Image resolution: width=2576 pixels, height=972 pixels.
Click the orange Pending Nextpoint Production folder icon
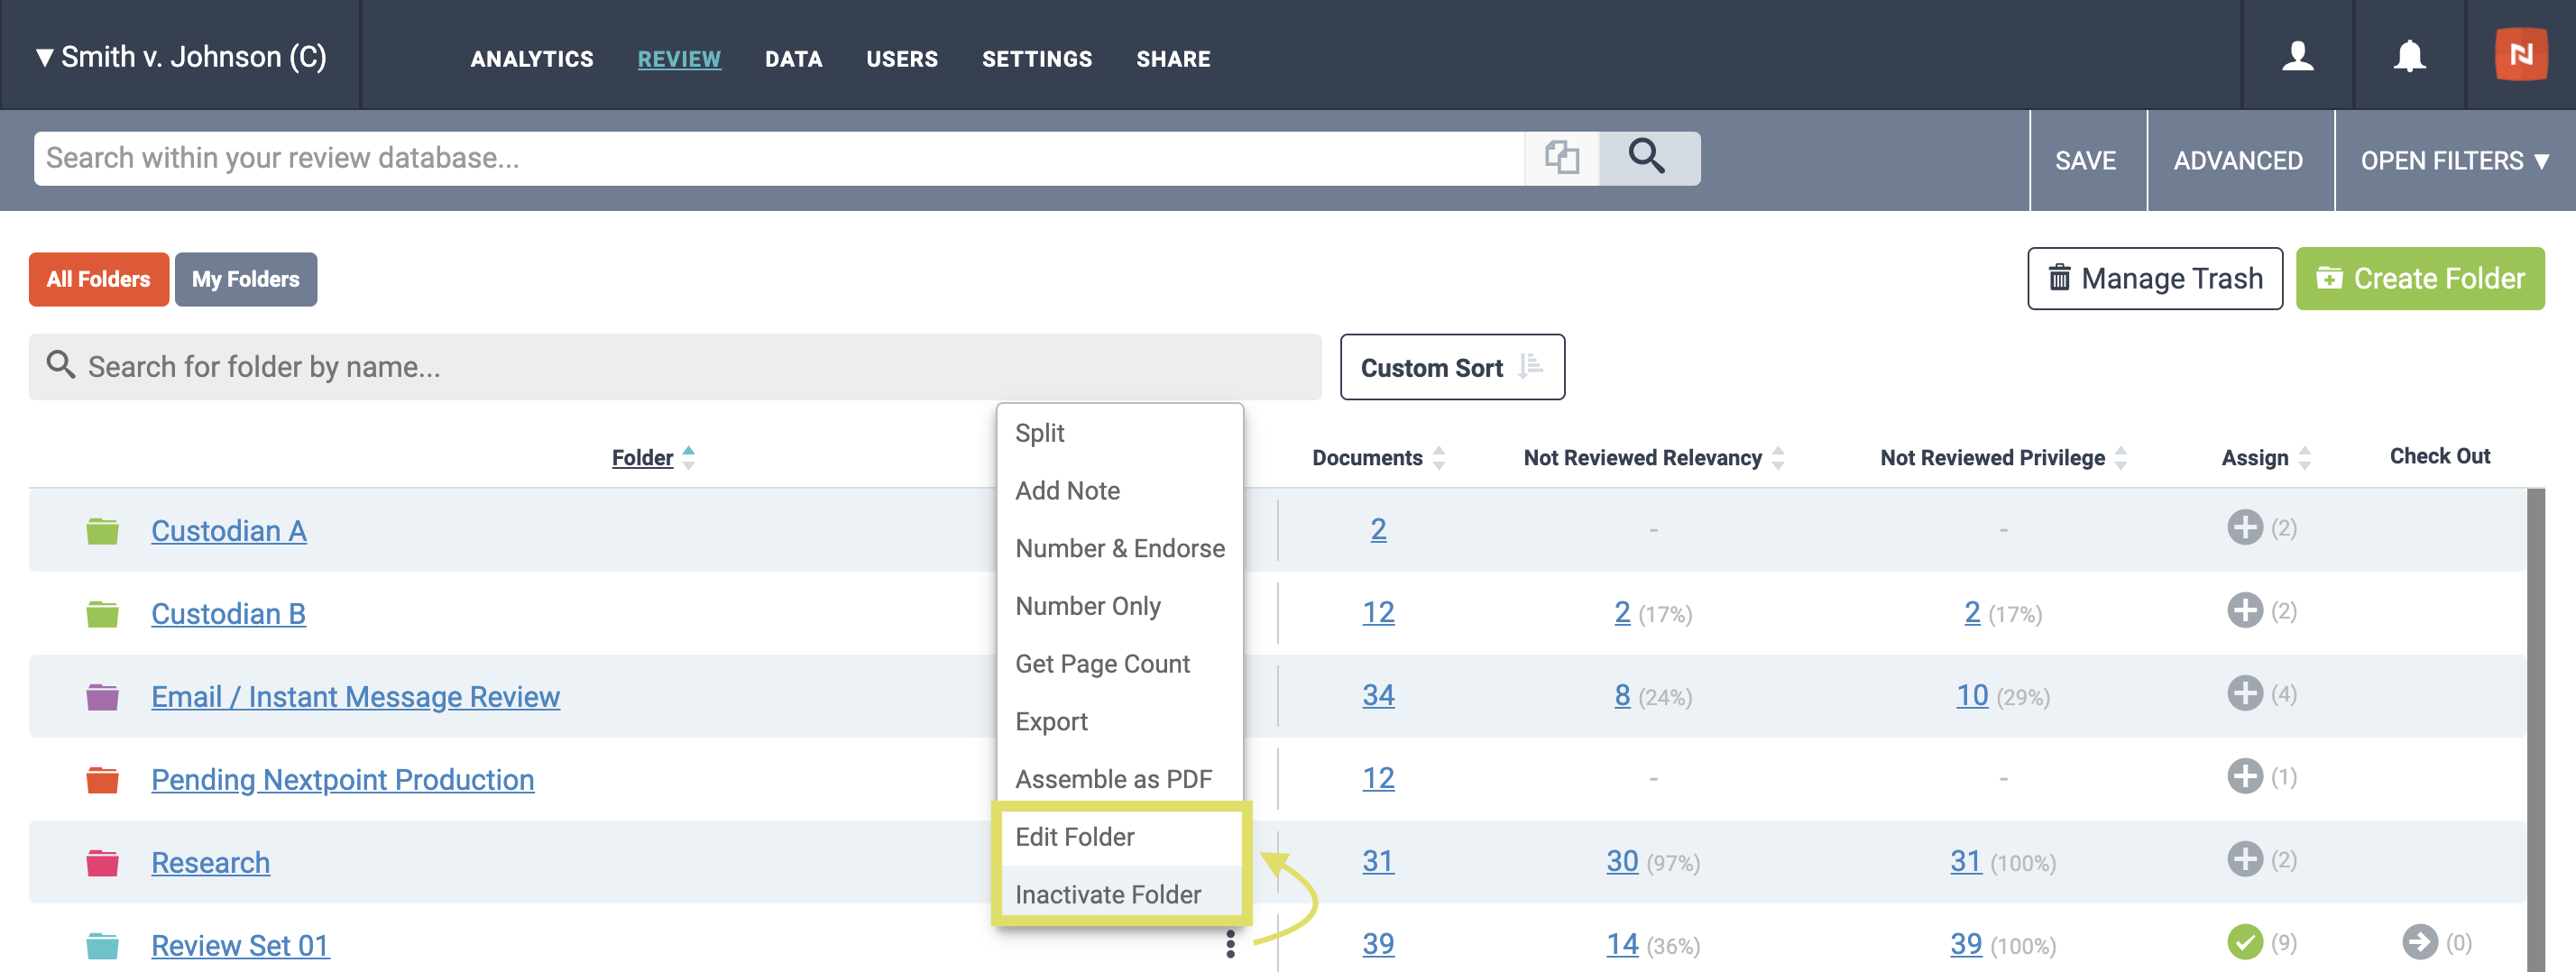click(x=102, y=779)
